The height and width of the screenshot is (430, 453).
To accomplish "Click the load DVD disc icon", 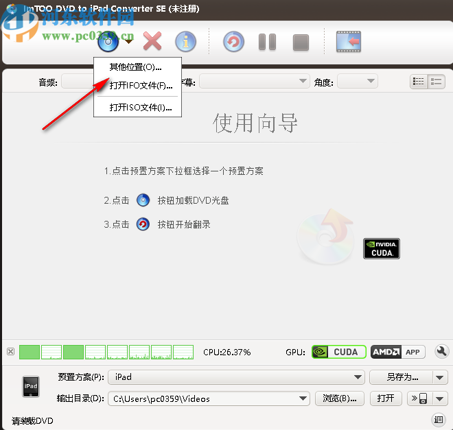I will pyautogui.click(x=108, y=42).
